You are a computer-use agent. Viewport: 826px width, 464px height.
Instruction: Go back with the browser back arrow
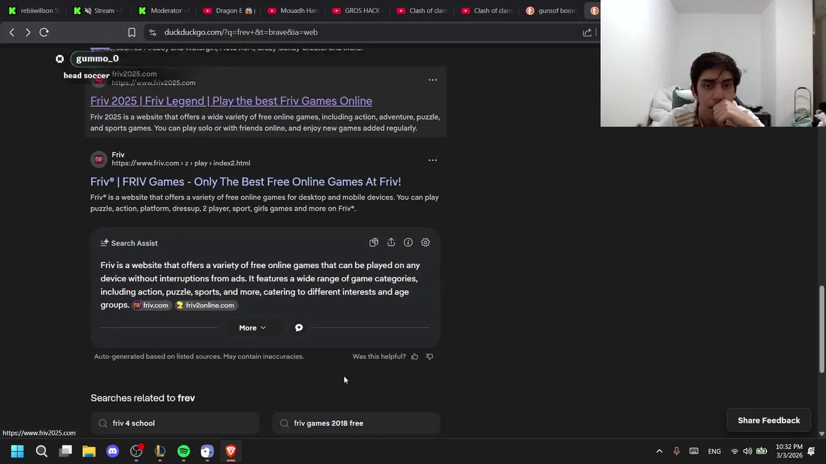12,32
